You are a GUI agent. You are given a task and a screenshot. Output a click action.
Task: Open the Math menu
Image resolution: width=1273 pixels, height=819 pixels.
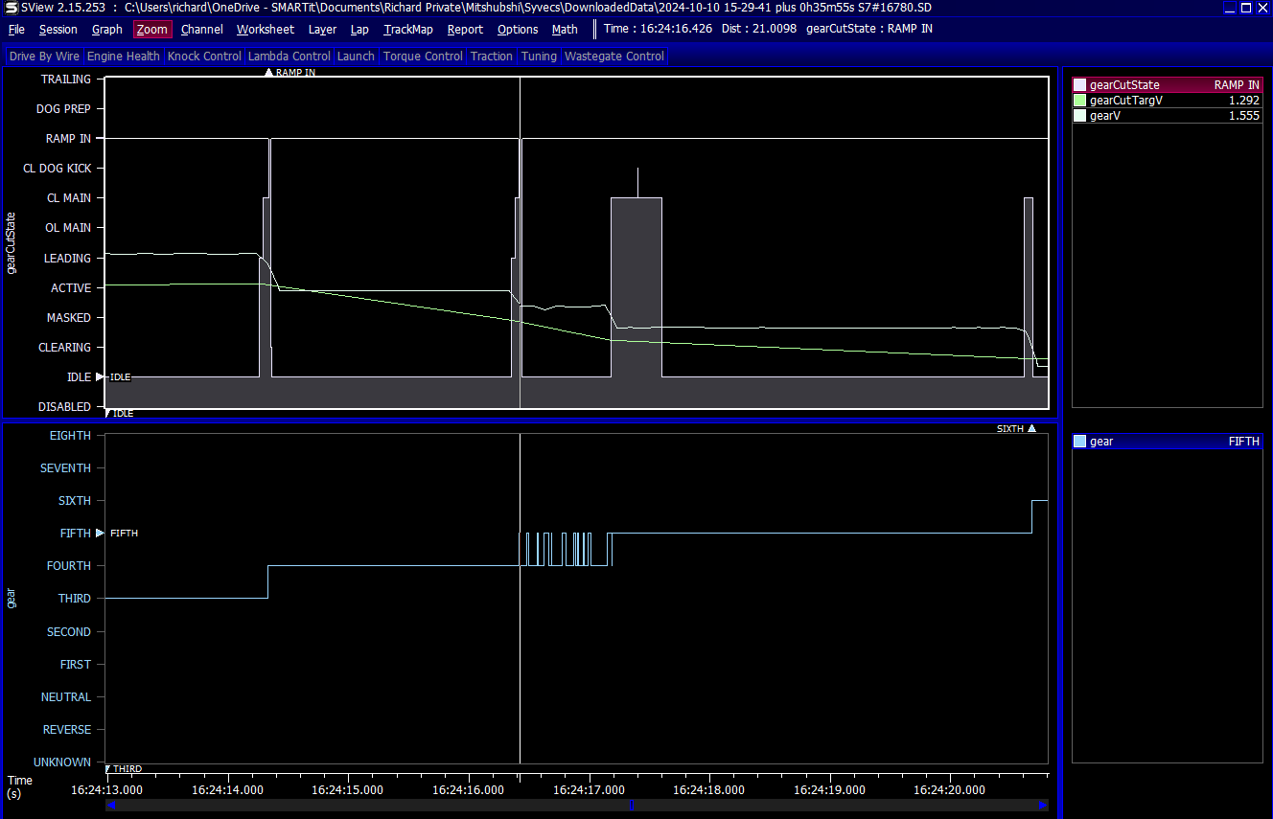(565, 30)
